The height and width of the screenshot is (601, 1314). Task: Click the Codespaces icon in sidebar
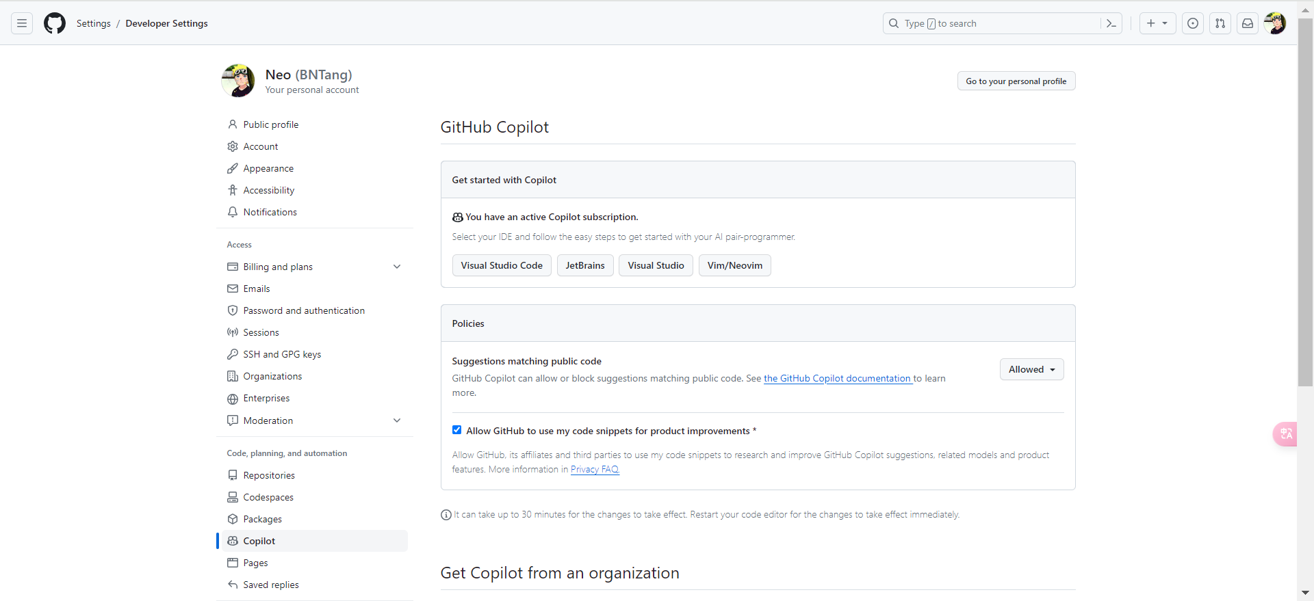[x=233, y=497]
